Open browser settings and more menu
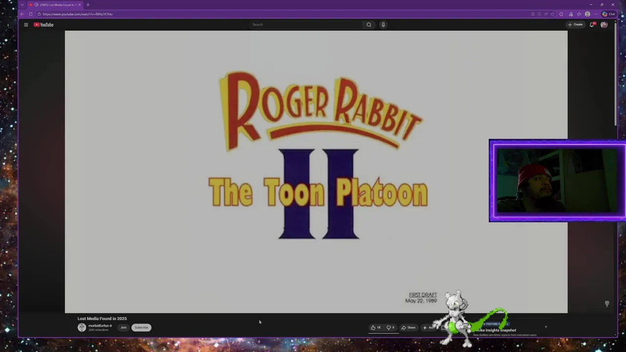The image size is (626, 352). click(x=596, y=14)
